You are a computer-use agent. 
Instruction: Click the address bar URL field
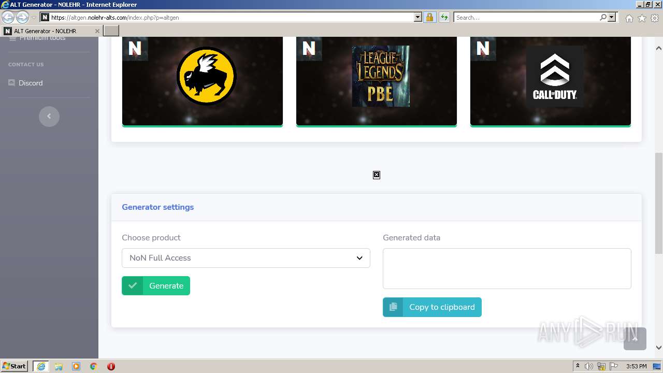click(232, 17)
